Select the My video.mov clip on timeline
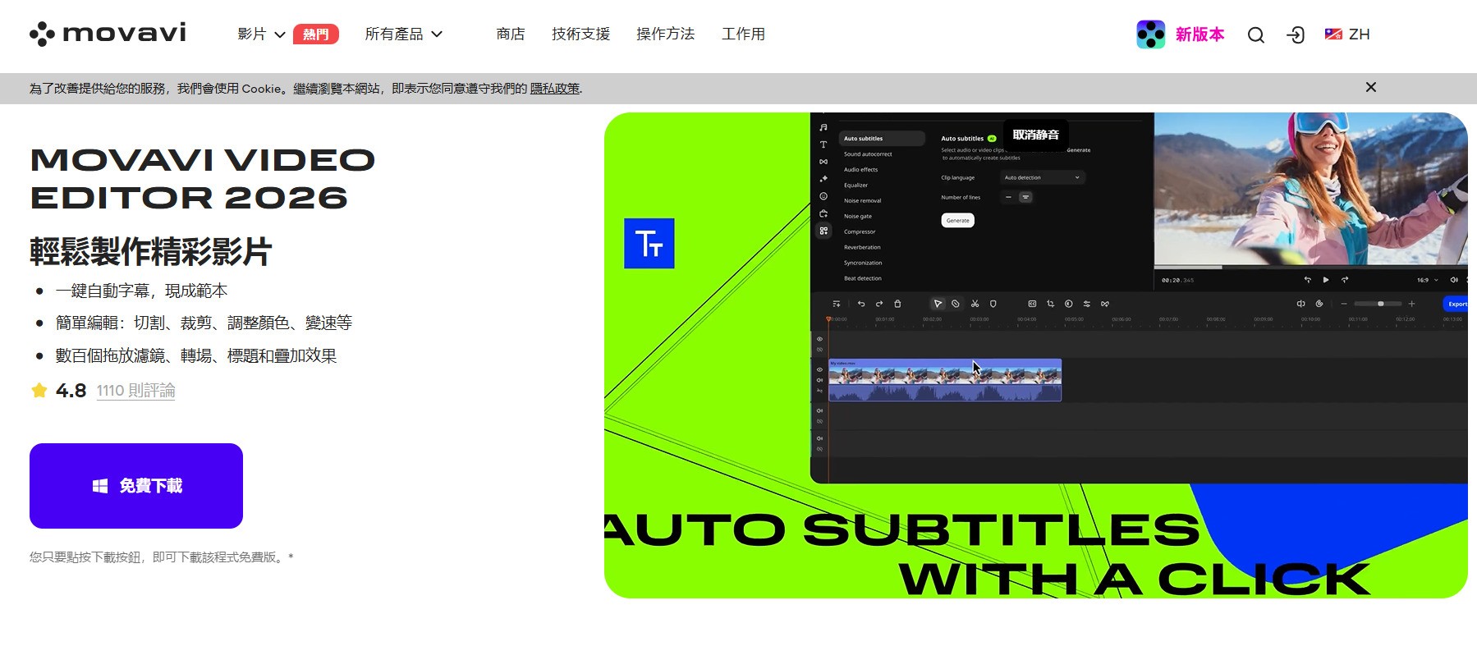 tap(945, 380)
